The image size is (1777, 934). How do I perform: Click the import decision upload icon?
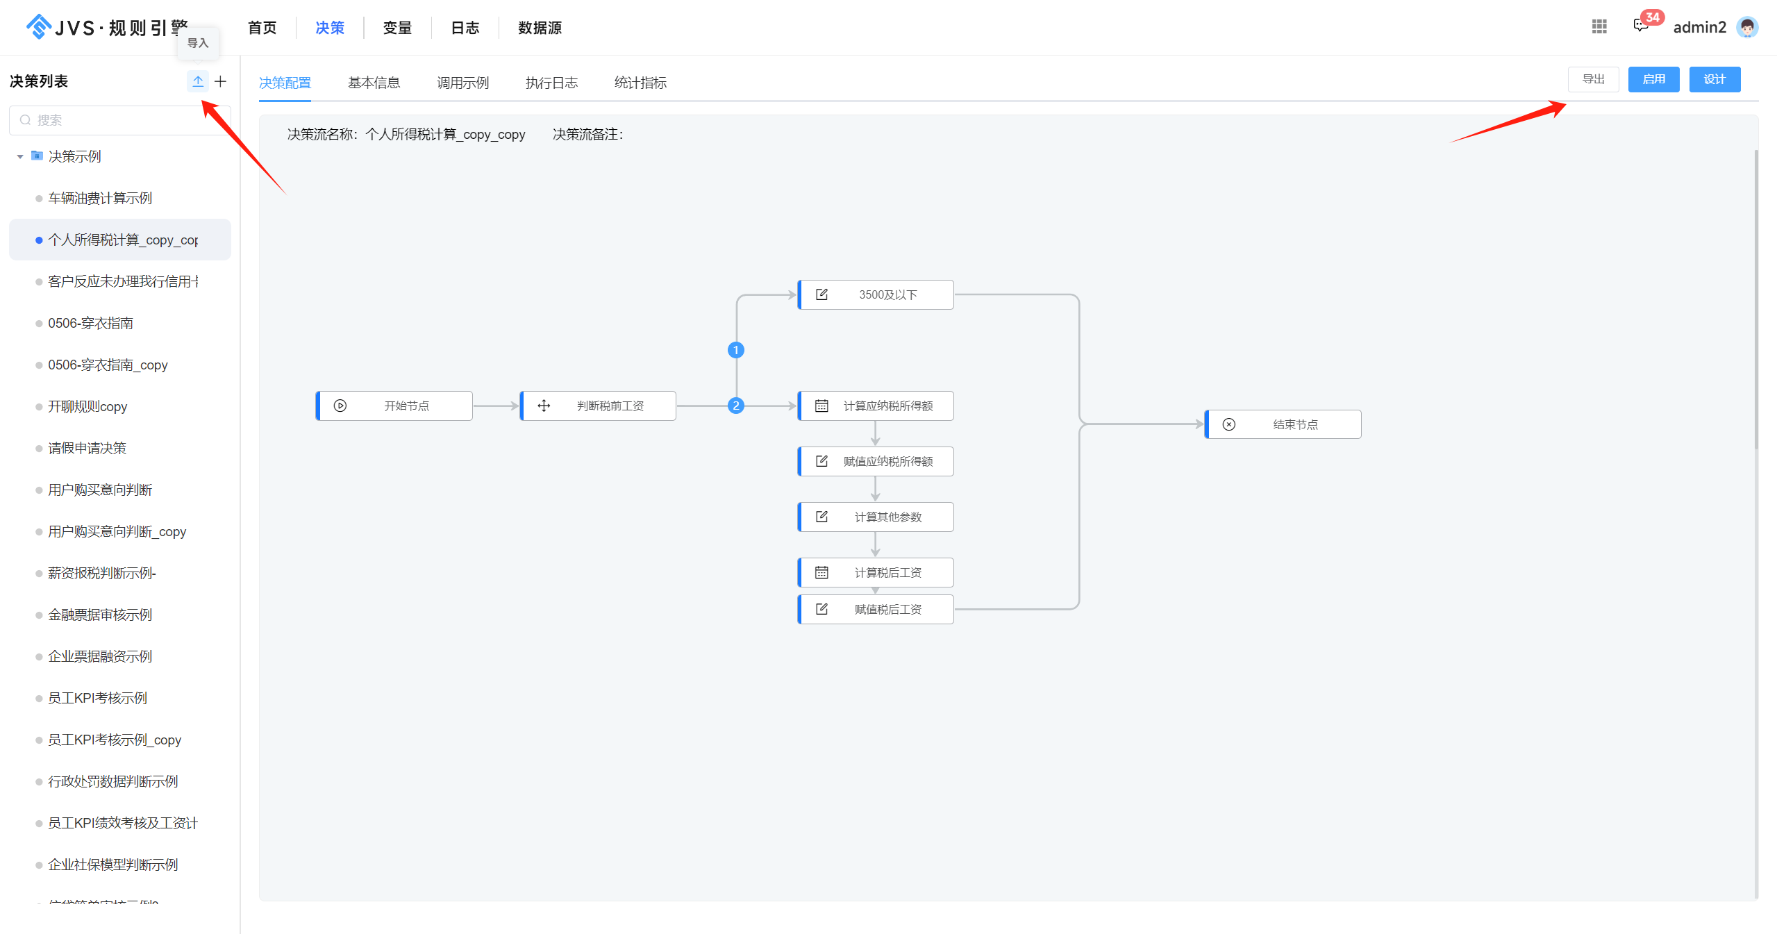pos(198,81)
